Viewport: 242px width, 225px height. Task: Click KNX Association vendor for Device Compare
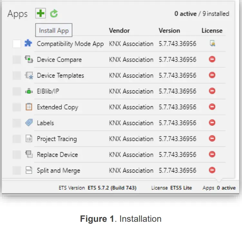pyautogui.click(x=131, y=60)
